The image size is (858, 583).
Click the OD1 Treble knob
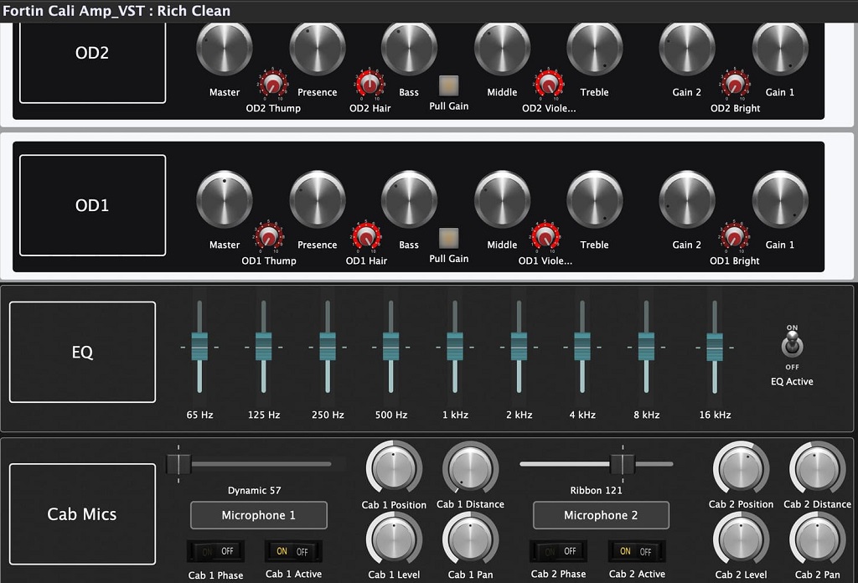click(x=594, y=199)
